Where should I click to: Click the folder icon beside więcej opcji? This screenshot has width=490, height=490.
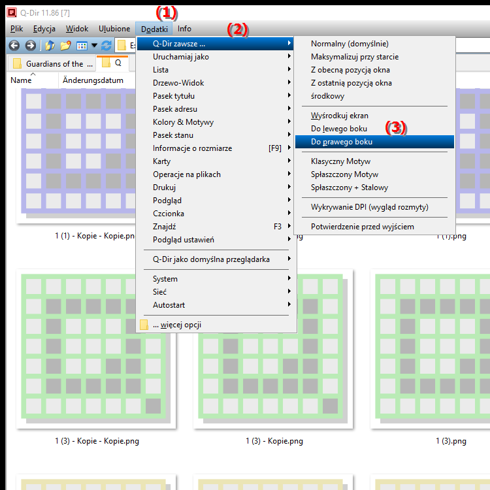[x=144, y=325]
